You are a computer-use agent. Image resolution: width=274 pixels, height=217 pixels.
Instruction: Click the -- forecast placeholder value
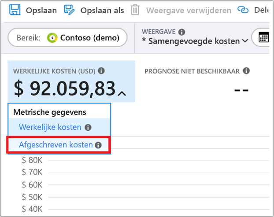(241, 90)
